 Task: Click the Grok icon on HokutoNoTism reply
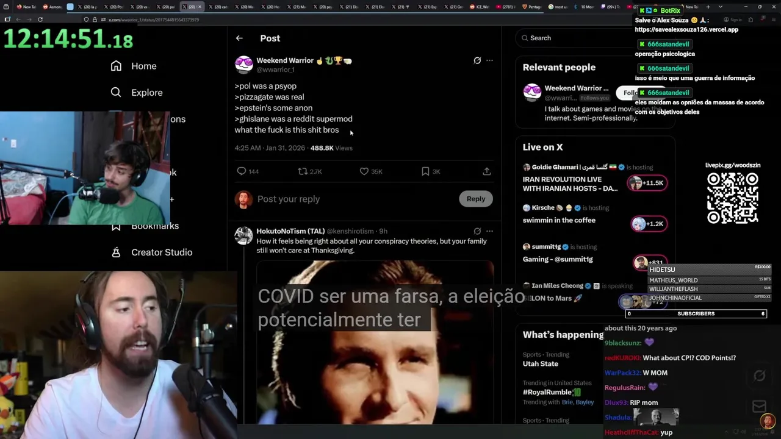[x=477, y=231]
